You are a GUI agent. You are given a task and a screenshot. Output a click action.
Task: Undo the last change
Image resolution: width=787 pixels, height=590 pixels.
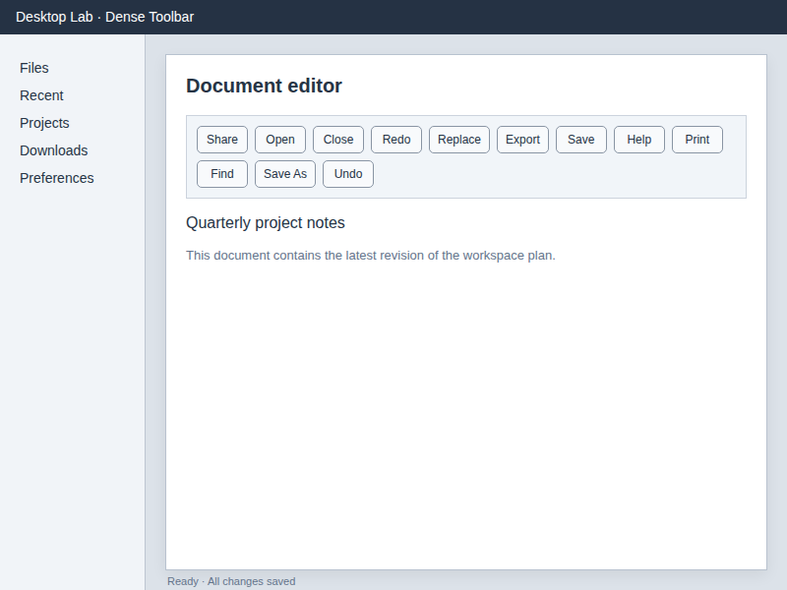(348, 174)
